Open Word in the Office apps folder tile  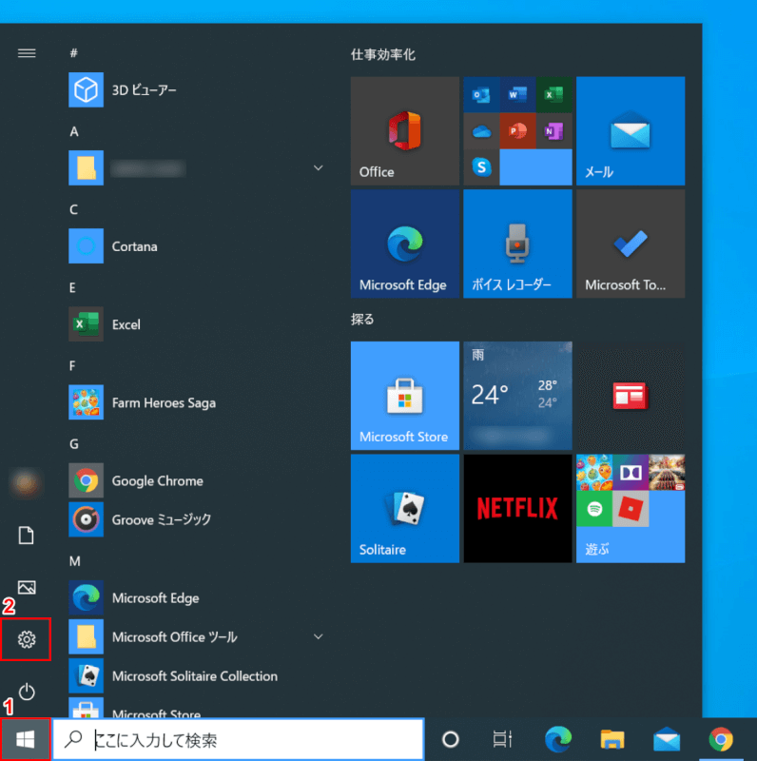517,94
